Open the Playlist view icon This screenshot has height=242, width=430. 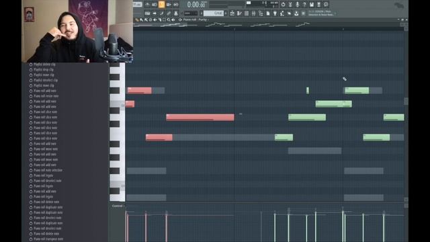coord(232,13)
